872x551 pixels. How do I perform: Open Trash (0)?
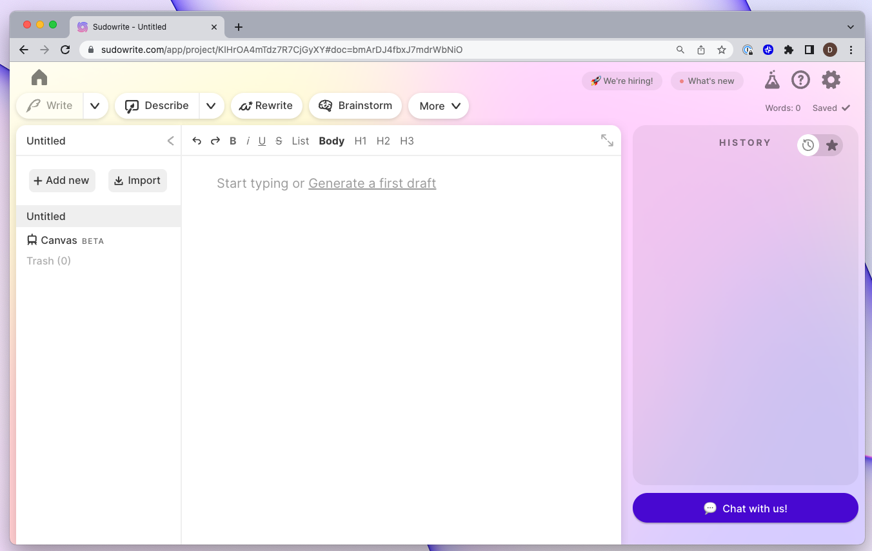(49, 261)
